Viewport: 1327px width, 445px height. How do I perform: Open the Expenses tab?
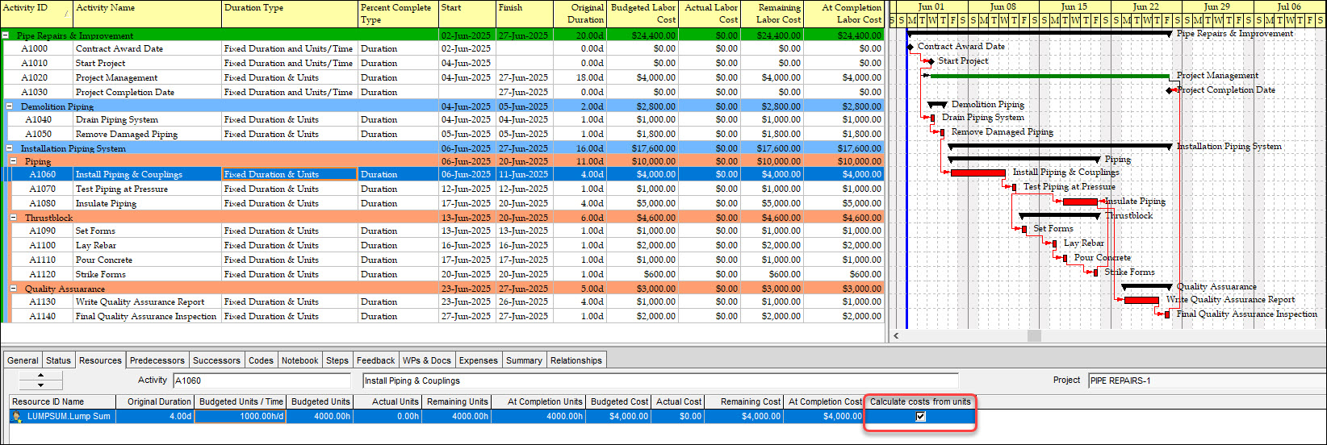pos(478,360)
